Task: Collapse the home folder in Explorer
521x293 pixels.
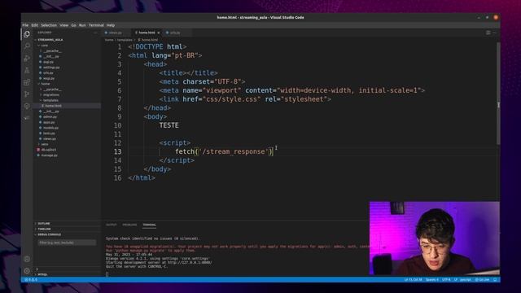Action: (46, 84)
